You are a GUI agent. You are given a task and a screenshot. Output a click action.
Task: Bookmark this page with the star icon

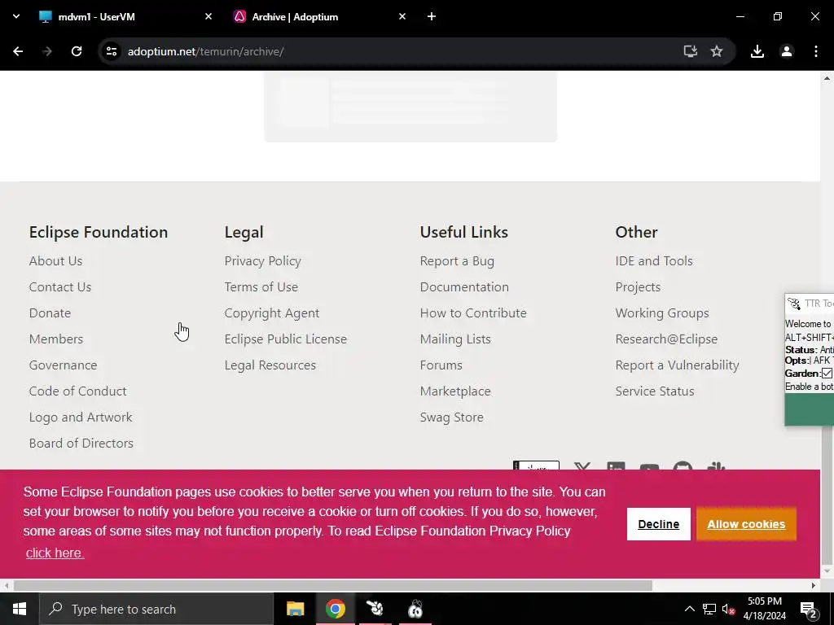717,51
